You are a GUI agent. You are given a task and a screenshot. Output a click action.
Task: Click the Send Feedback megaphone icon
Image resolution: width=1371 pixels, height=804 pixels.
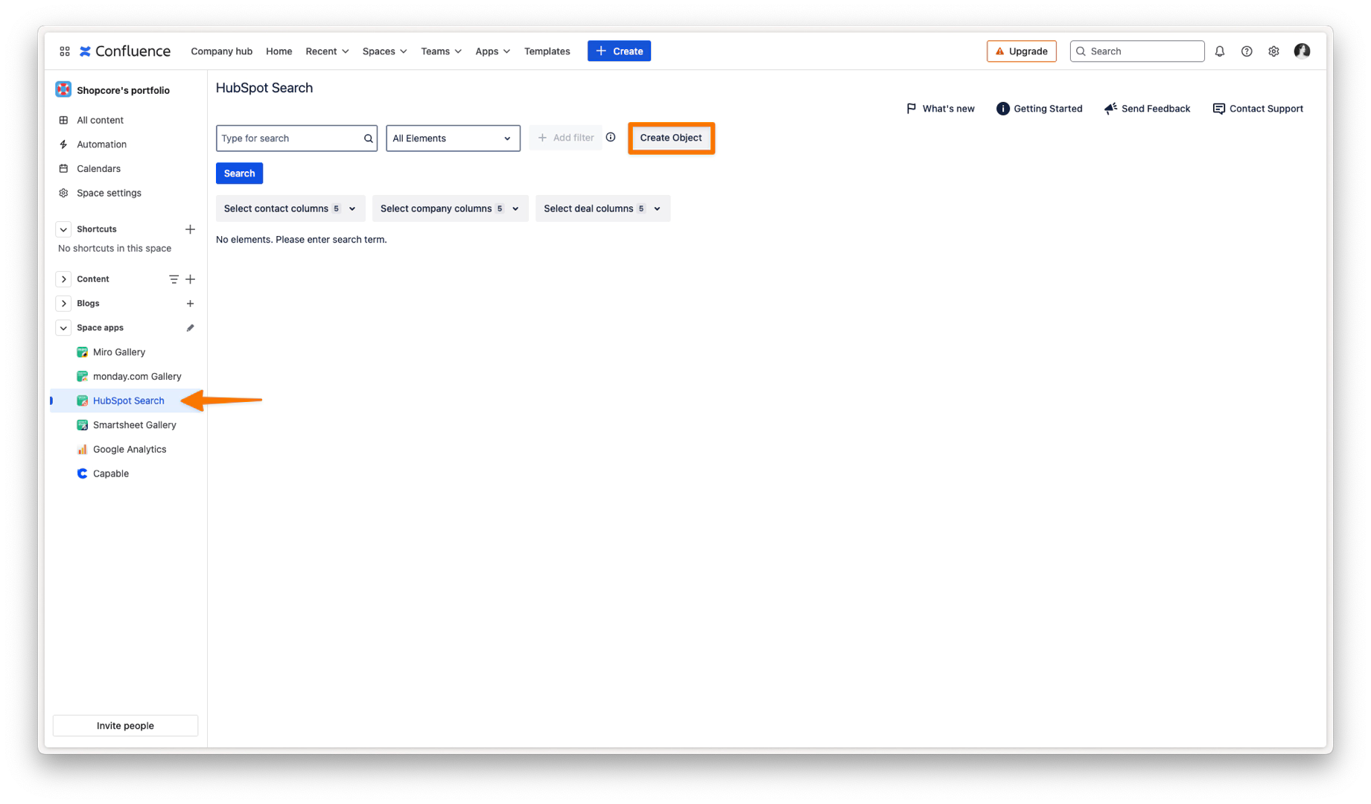[x=1110, y=109]
